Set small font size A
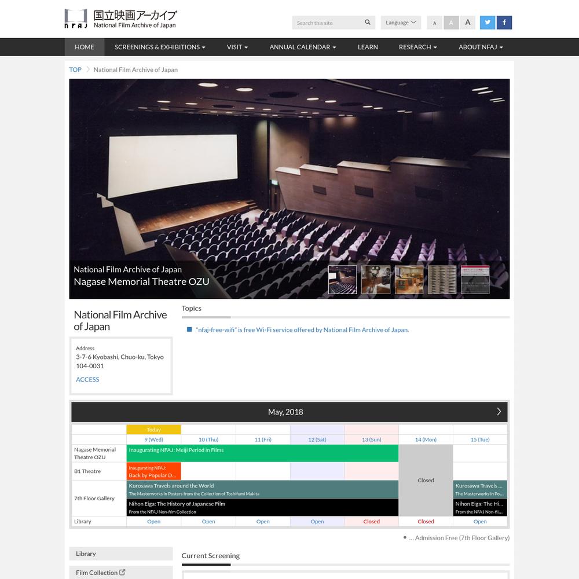This screenshot has height=579, width=579. 435,23
